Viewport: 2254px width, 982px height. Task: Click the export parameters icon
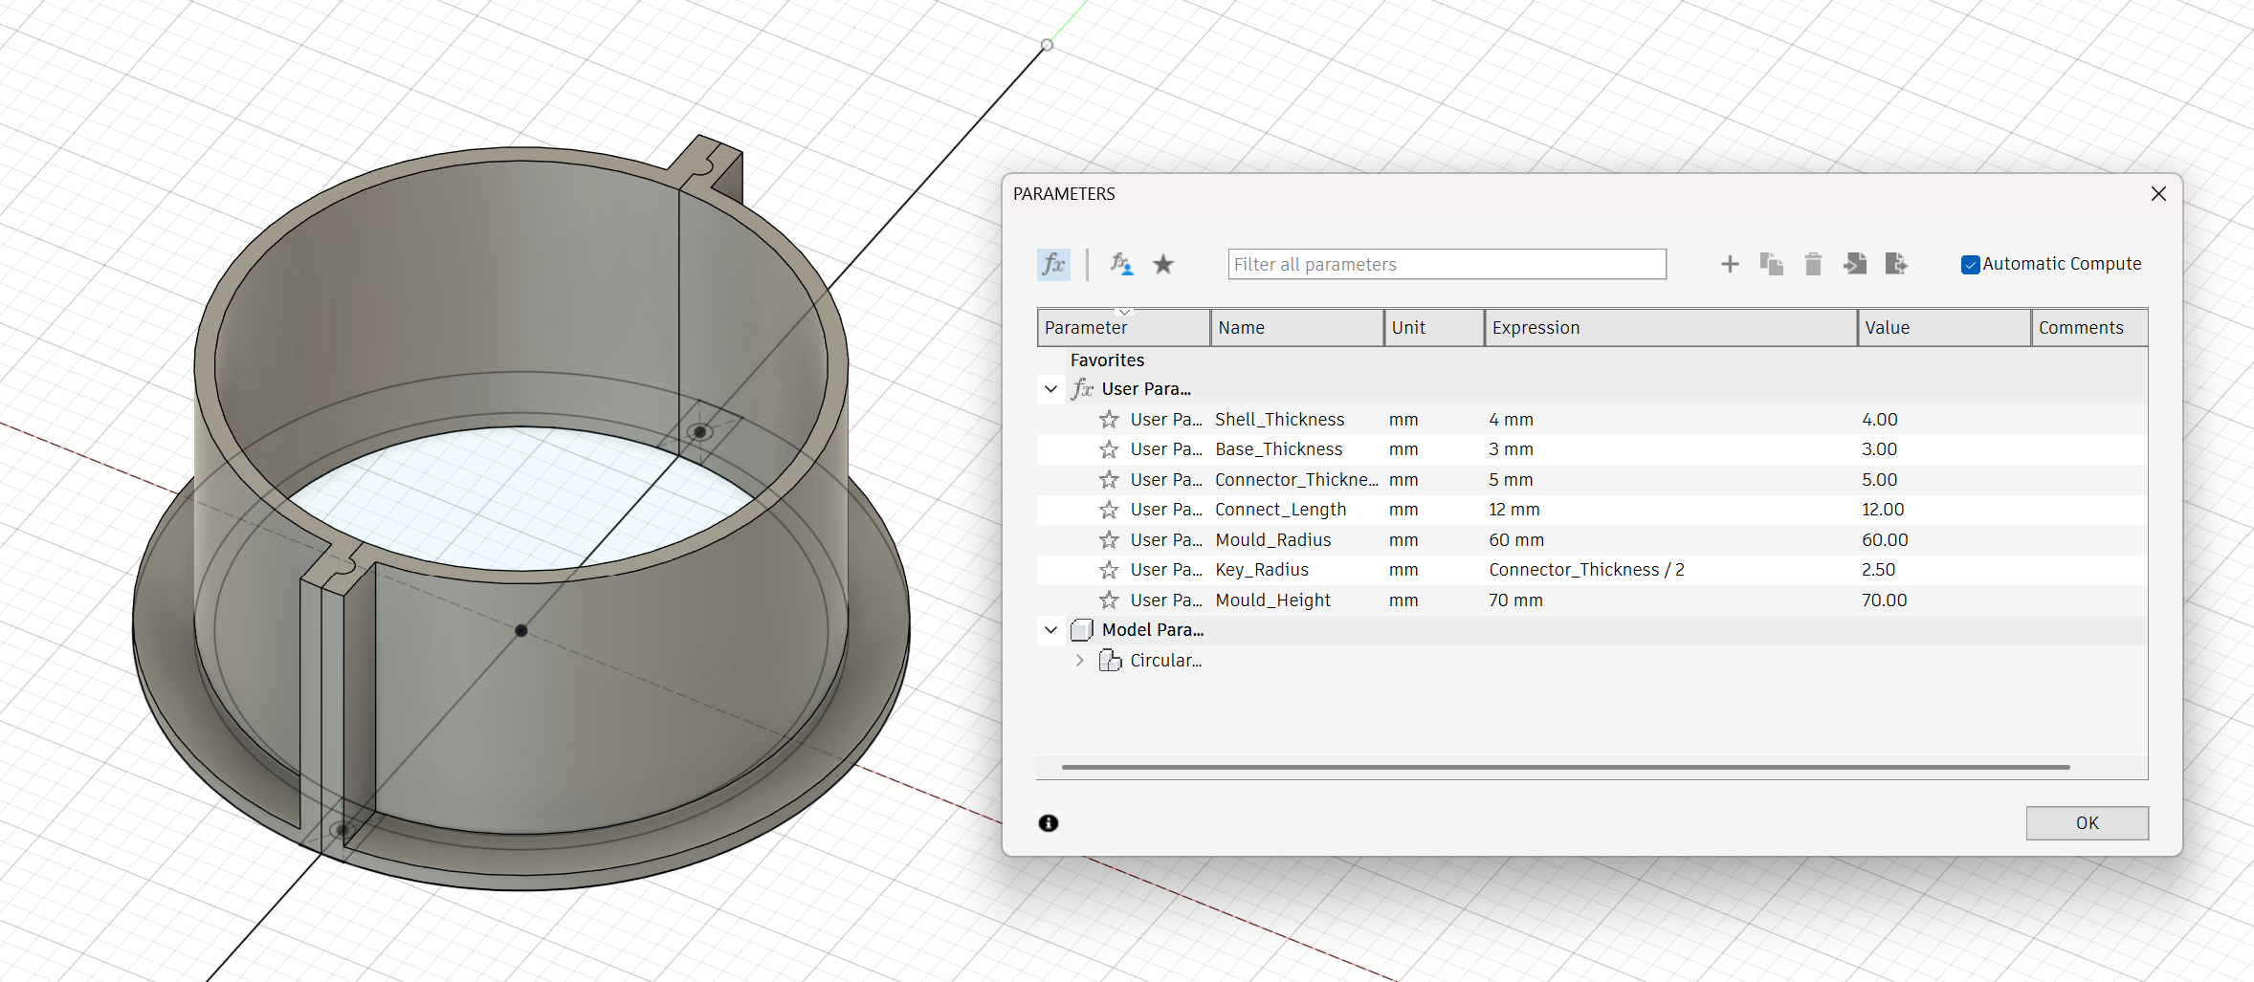[x=1896, y=264]
